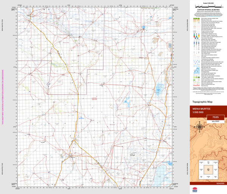The image size is (227, 194).
Task: Select the '1:100 000' text under the title
Action: (x=198, y=112)
